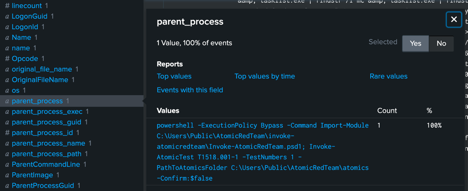Set Selected to Yes
Screen dimensions: 468x191
click(415, 43)
